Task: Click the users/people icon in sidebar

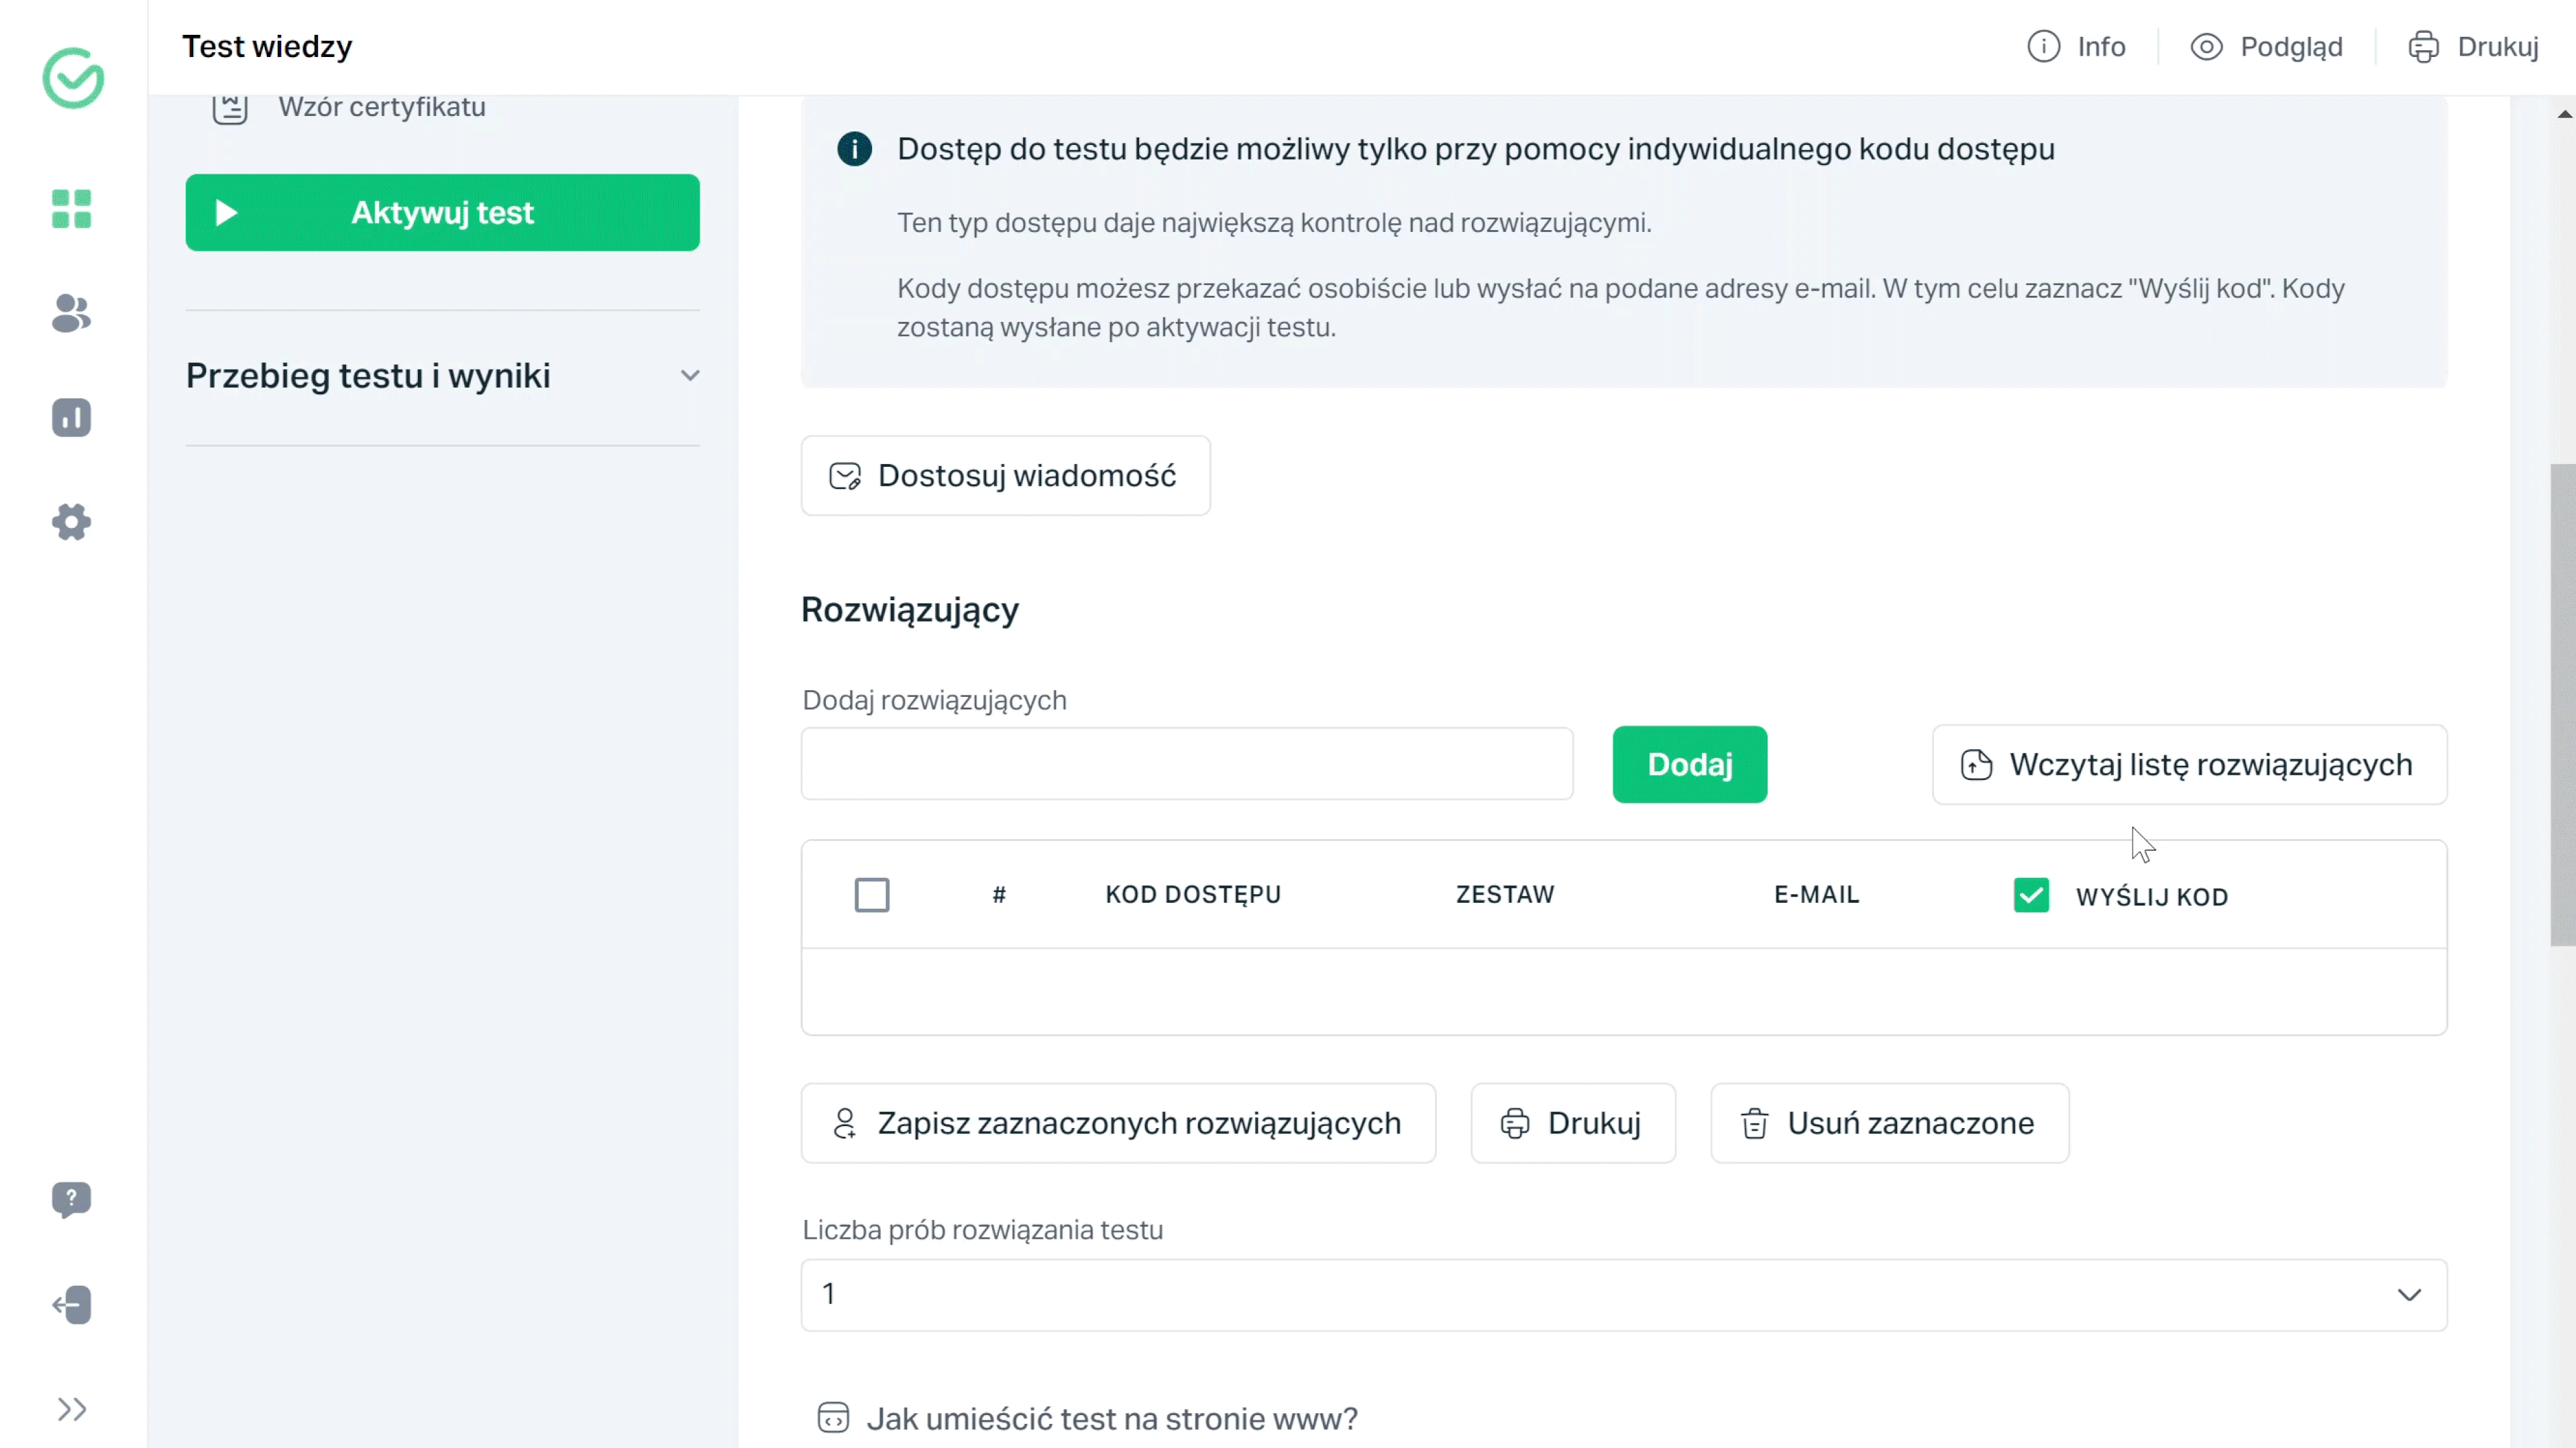Action: (x=72, y=315)
